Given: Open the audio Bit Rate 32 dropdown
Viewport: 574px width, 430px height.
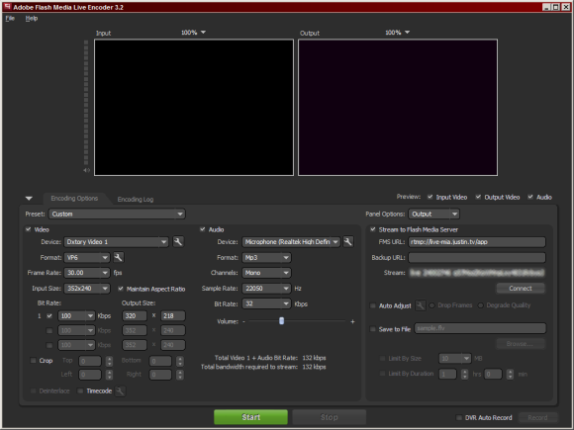Looking at the screenshot, I should coord(266,303).
